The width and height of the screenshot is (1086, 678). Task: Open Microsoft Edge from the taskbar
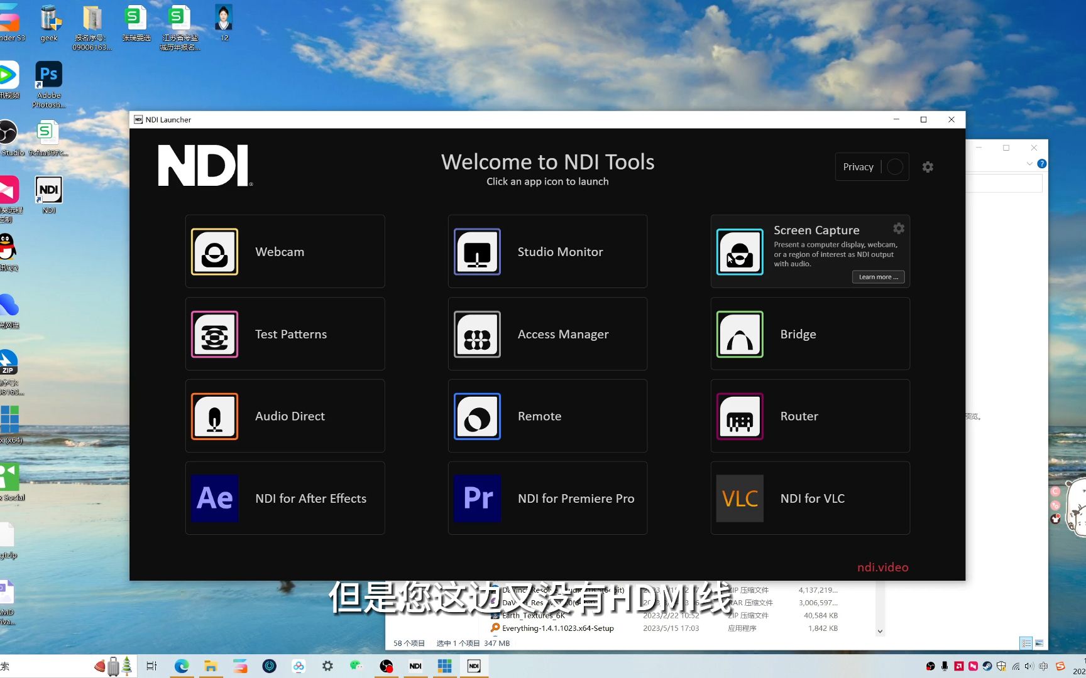pyautogui.click(x=182, y=666)
